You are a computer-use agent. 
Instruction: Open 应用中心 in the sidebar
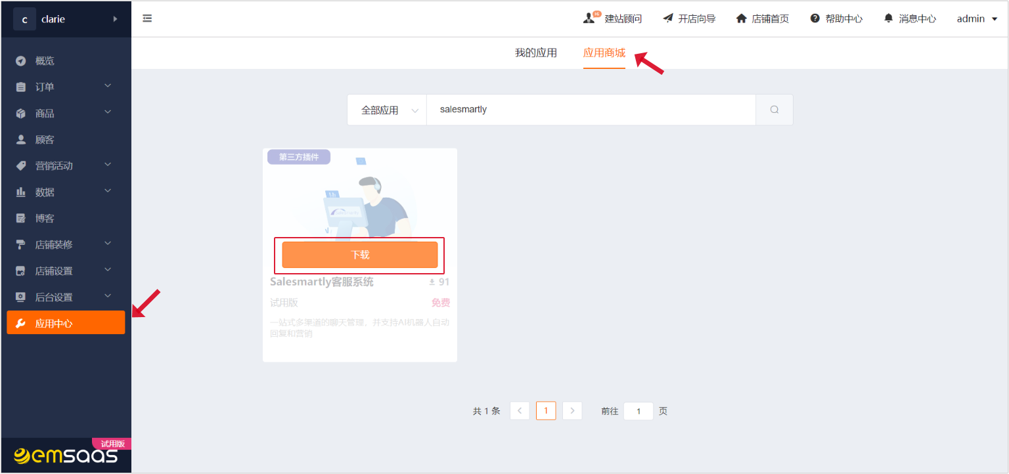(66, 323)
